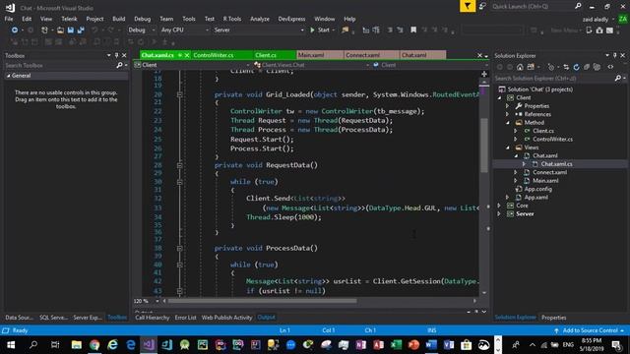This screenshot has width=630, height=354.
Task: Click the Open File folder icon in toolbar
Action: [x=60, y=30]
